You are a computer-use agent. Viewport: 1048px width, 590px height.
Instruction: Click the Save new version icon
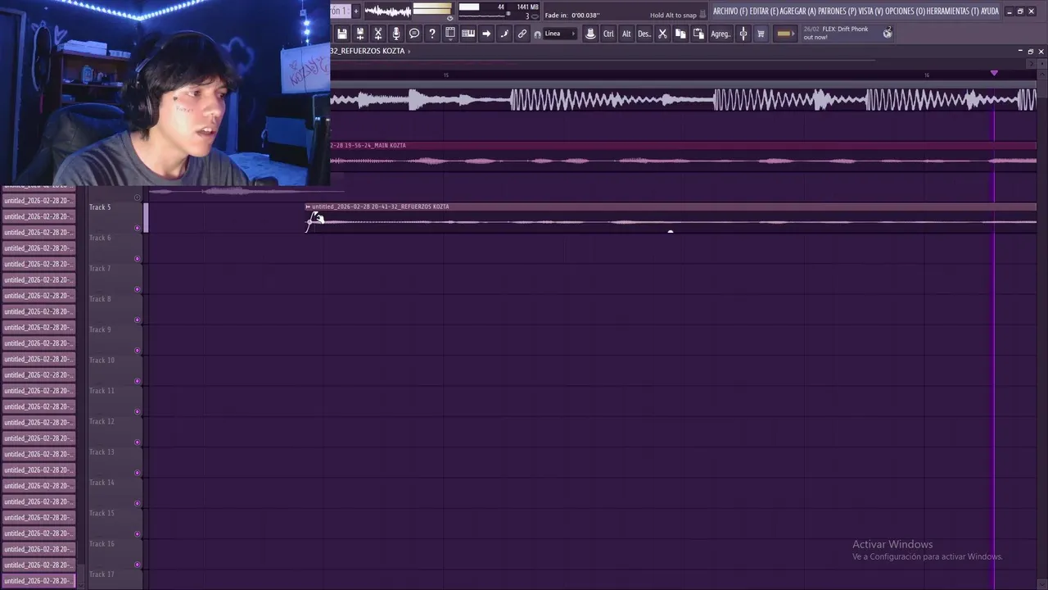coord(360,34)
